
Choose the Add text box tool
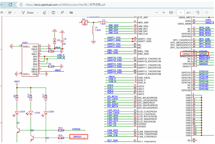[53, 13]
